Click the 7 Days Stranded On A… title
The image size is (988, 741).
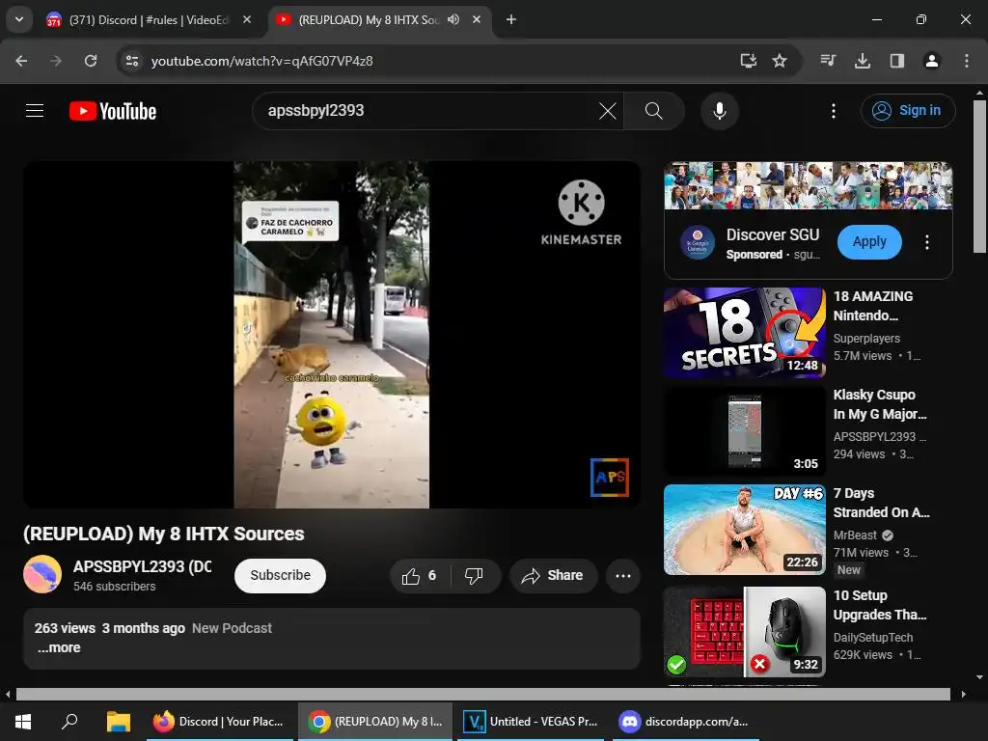tap(882, 503)
